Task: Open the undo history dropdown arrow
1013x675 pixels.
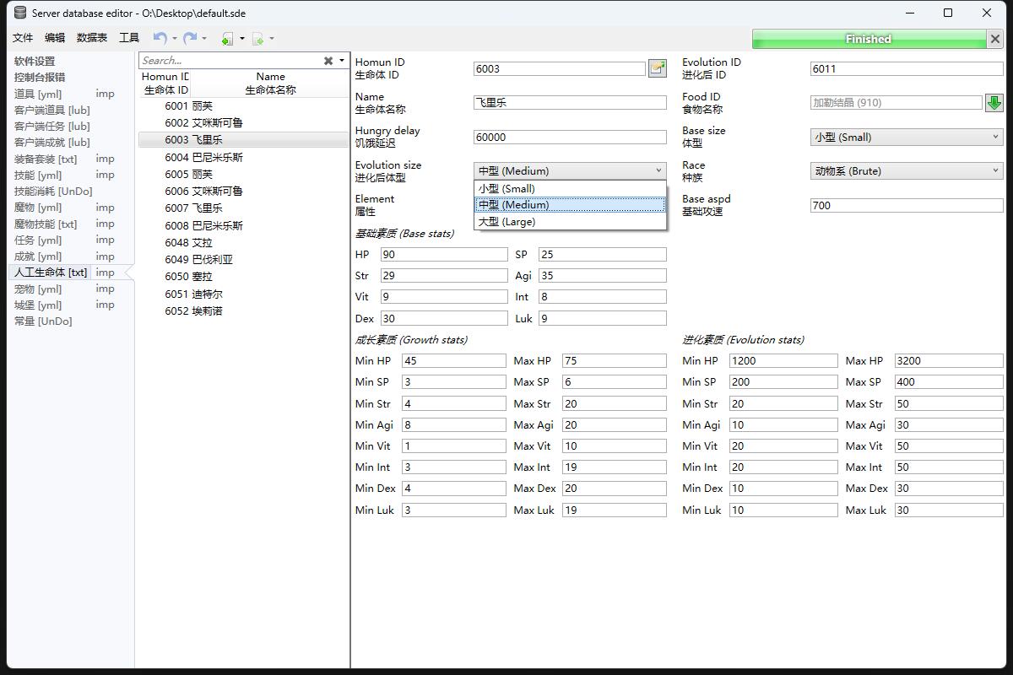Action: point(175,38)
